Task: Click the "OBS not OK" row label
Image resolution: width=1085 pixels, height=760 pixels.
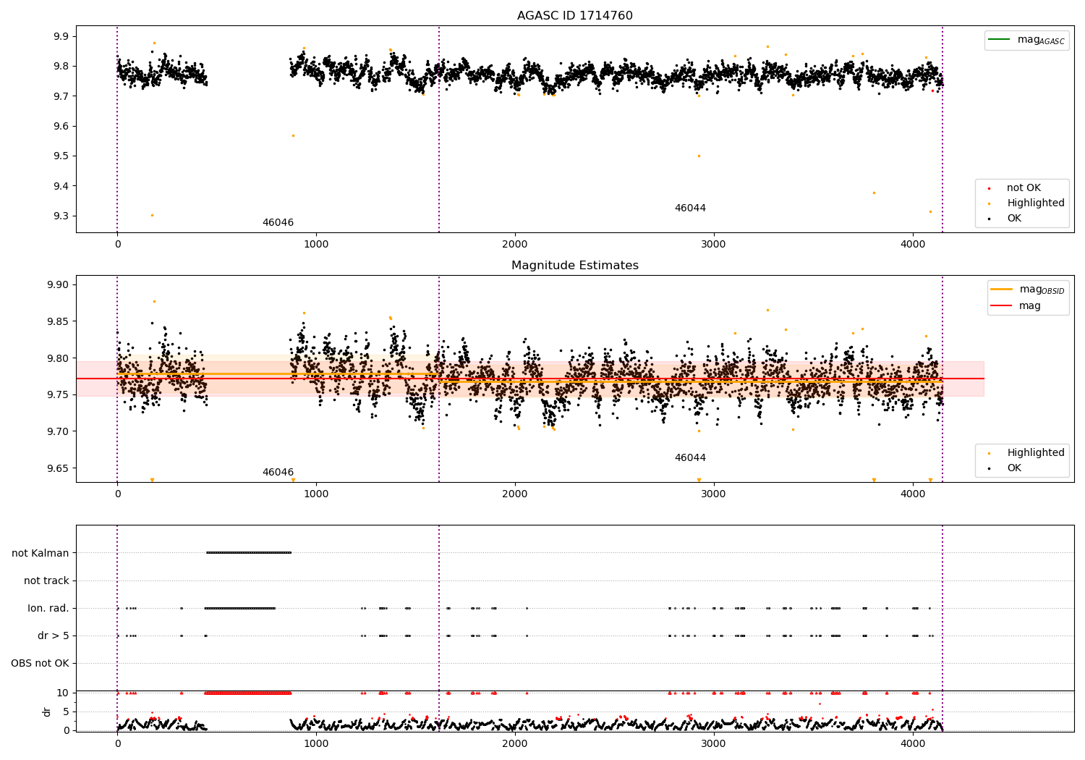Action: coord(40,663)
